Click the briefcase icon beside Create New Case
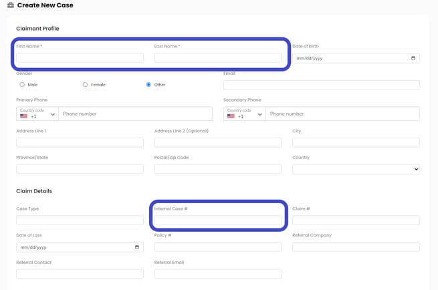Viewport: 438px width, 290px height. (11, 5)
